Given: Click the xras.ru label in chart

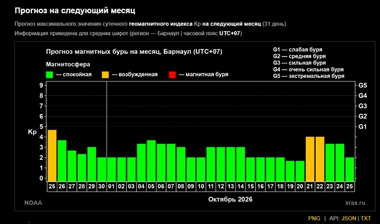Looking at the screenshot, I should 355,203.
